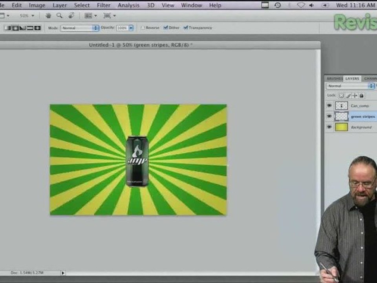
Task: Open the Filter menu
Action: click(104, 5)
